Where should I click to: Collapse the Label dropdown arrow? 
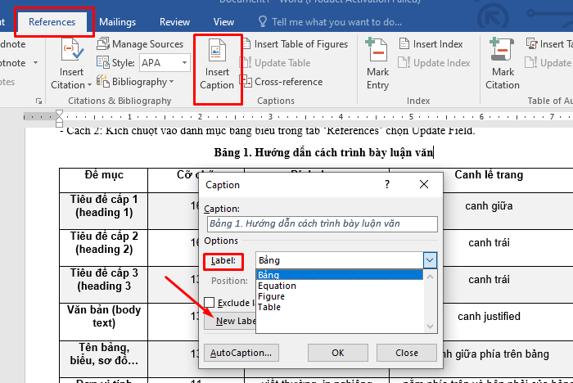[x=430, y=260]
